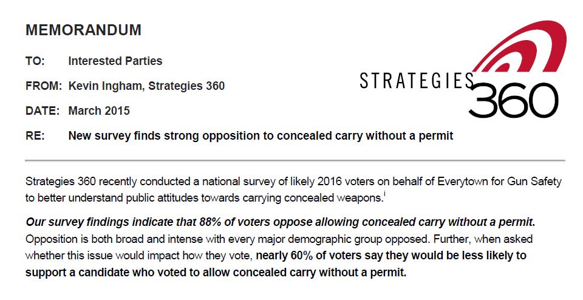Open the footnote superscript after 'concealed weapons'

pyautogui.click(x=384, y=193)
